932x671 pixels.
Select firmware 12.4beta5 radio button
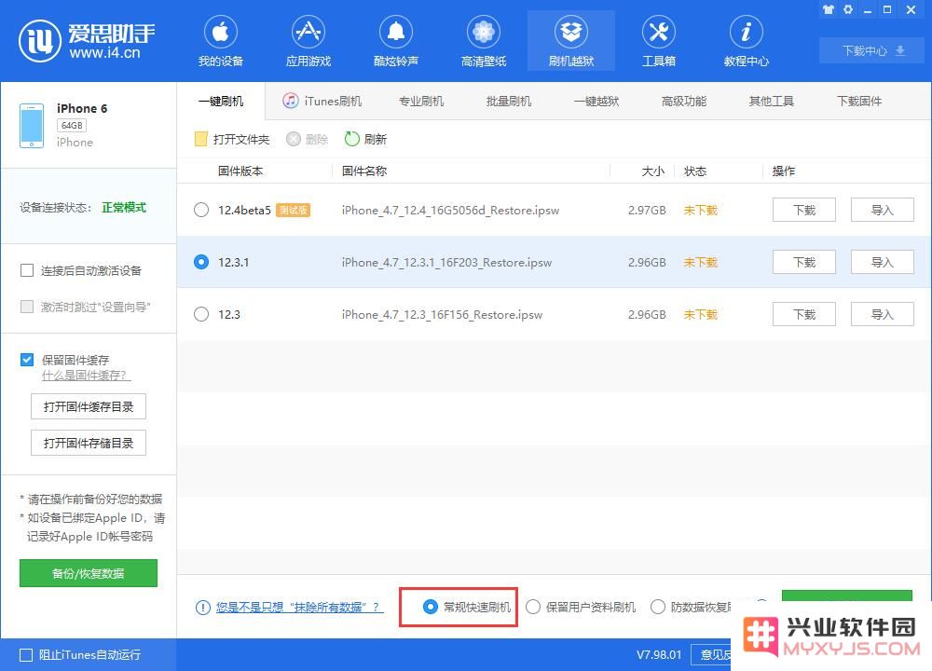[201, 210]
